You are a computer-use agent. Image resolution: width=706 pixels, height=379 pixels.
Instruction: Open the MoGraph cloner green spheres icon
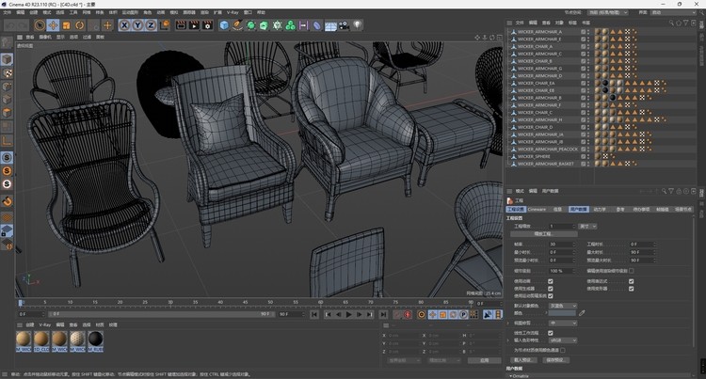tap(291, 25)
